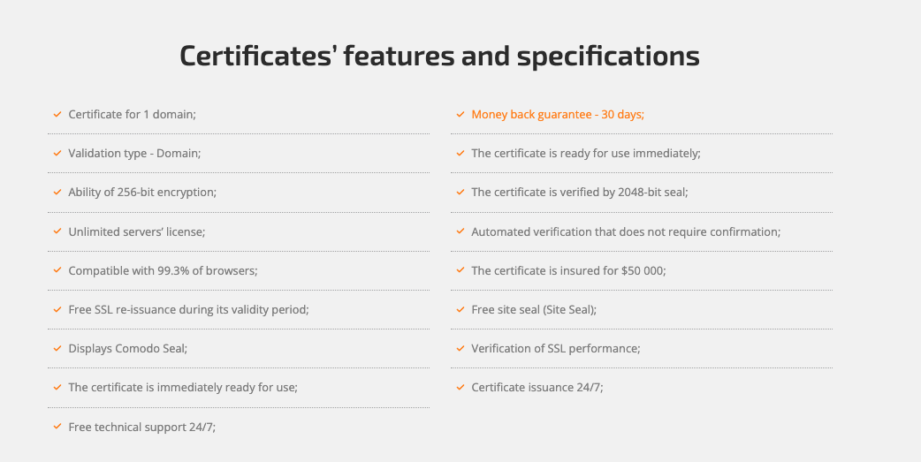Open the Money back guarantee - 30 days link
The width and height of the screenshot is (921, 462).
point(557,115)
